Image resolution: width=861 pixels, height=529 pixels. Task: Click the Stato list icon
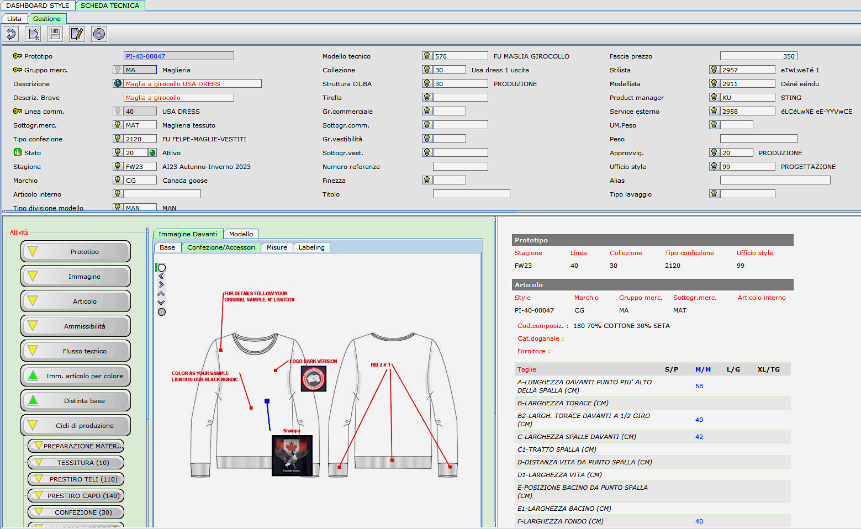tap(18, 152)
